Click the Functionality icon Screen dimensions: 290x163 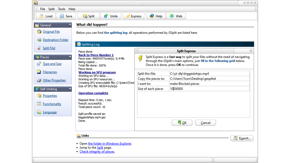pos(39,104)
